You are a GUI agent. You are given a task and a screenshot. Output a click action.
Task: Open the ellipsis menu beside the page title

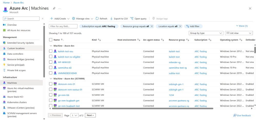(x=60, y=8)
